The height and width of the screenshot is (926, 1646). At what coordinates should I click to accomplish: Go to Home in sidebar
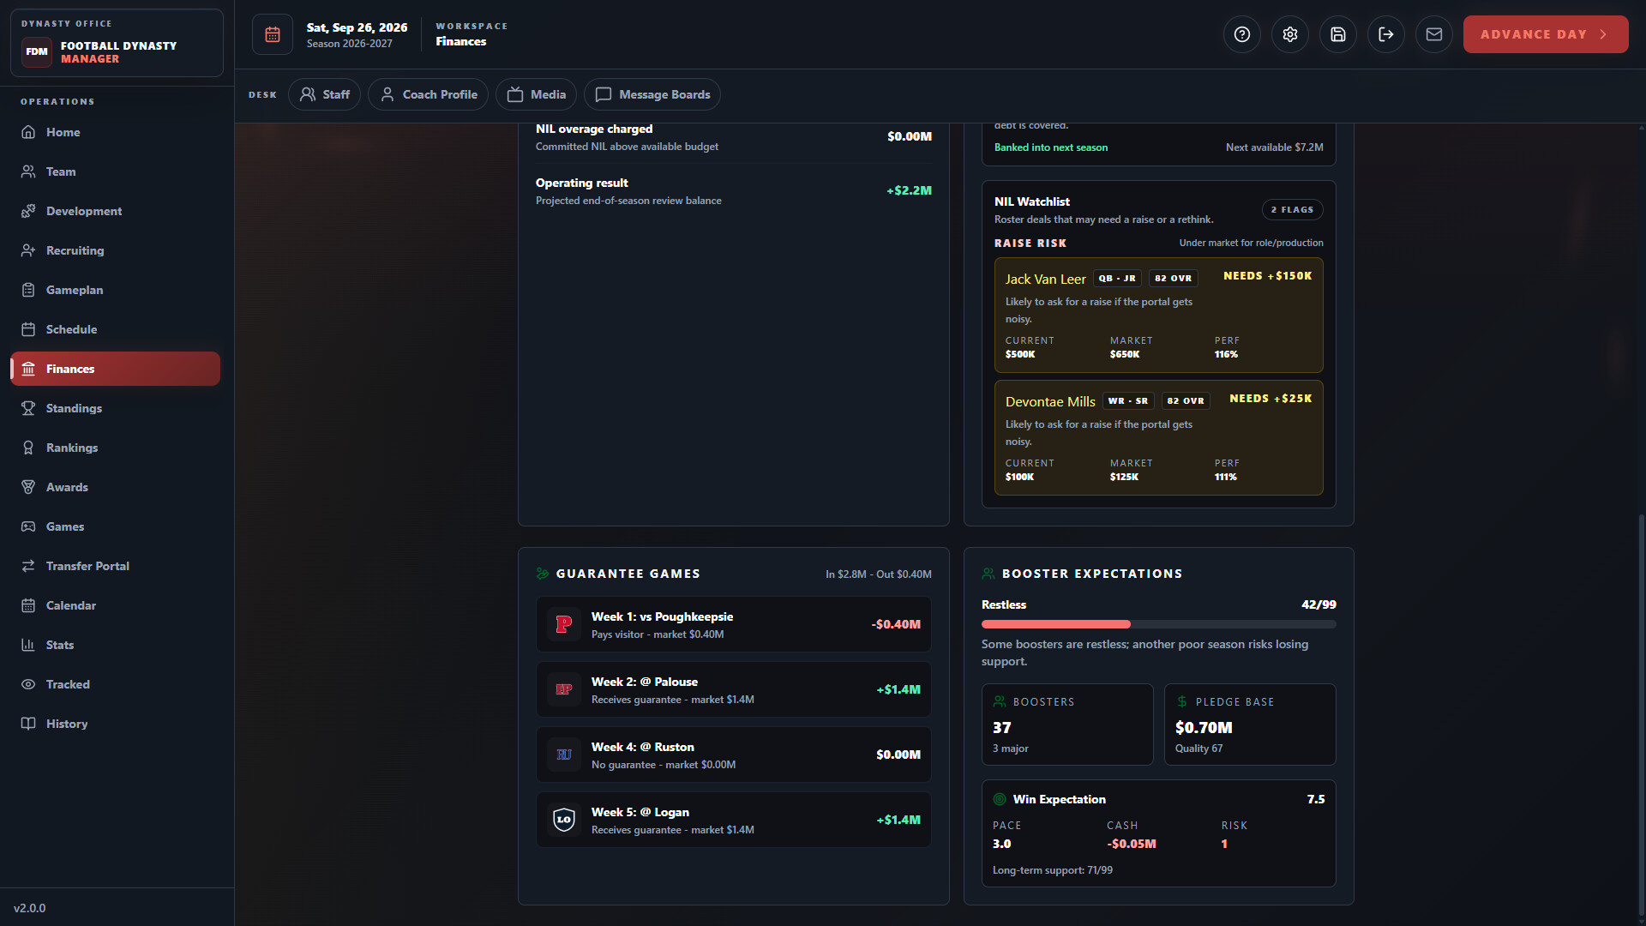[115, 132]
